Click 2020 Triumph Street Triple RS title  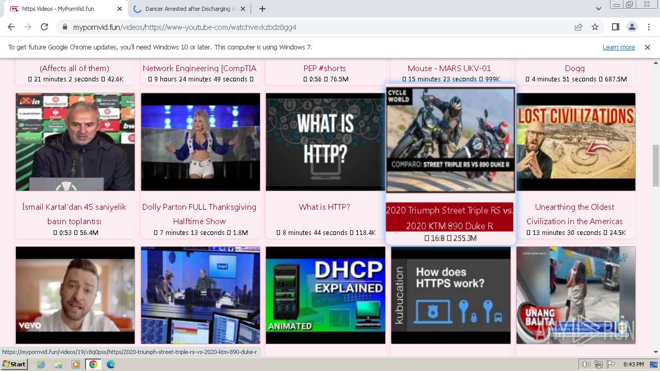point(450,217)
